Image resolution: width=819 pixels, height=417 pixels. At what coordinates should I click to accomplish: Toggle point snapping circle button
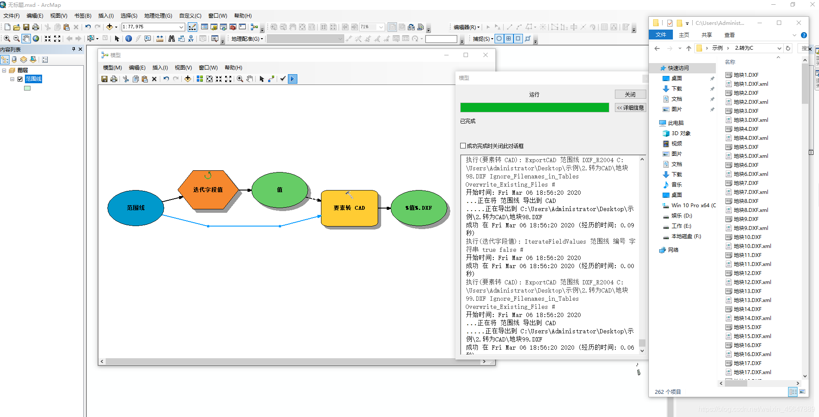pos(499,39)
